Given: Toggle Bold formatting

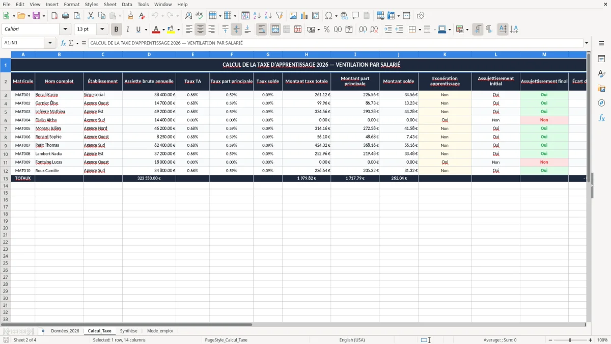Looking at the screenshot, I should point(116,30).
